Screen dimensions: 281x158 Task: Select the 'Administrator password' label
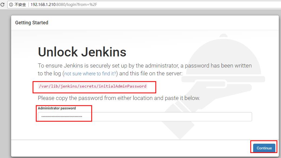tap(57, 108)
